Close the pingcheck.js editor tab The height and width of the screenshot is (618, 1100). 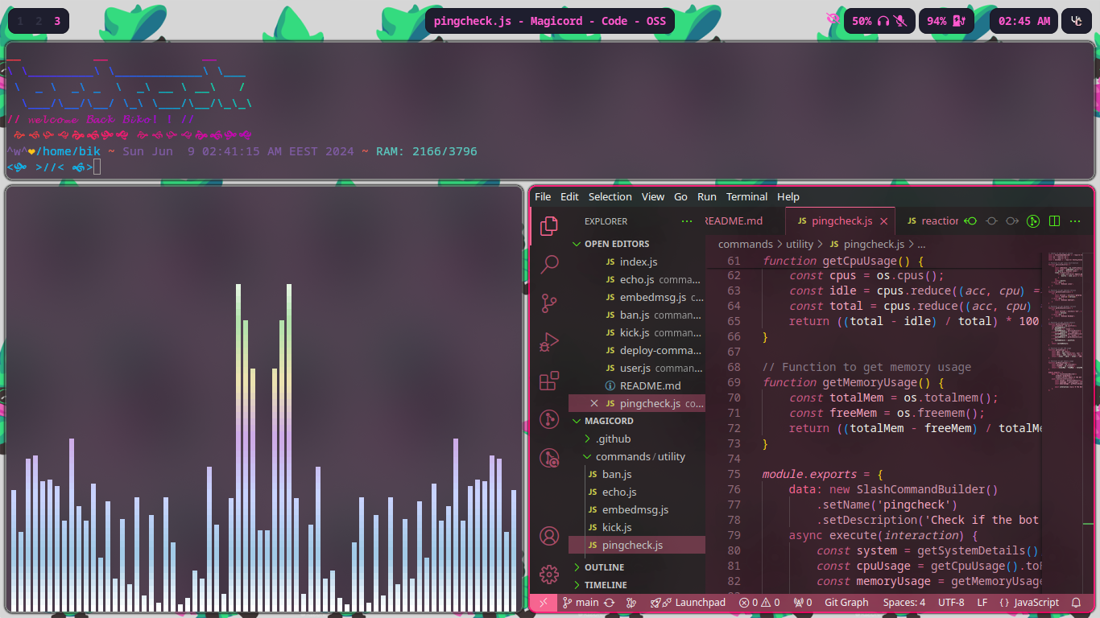883,220
